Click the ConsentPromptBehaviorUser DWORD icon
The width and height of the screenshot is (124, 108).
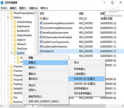pos(41,28)
